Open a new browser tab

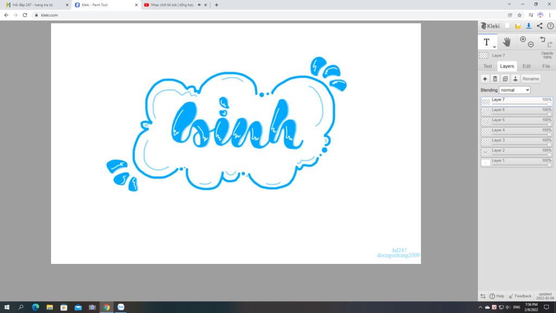click(x=216, y=5)
